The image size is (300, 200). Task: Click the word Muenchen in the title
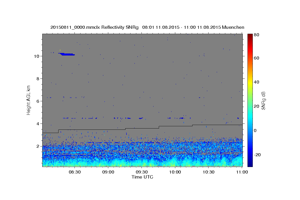[233, 27]
